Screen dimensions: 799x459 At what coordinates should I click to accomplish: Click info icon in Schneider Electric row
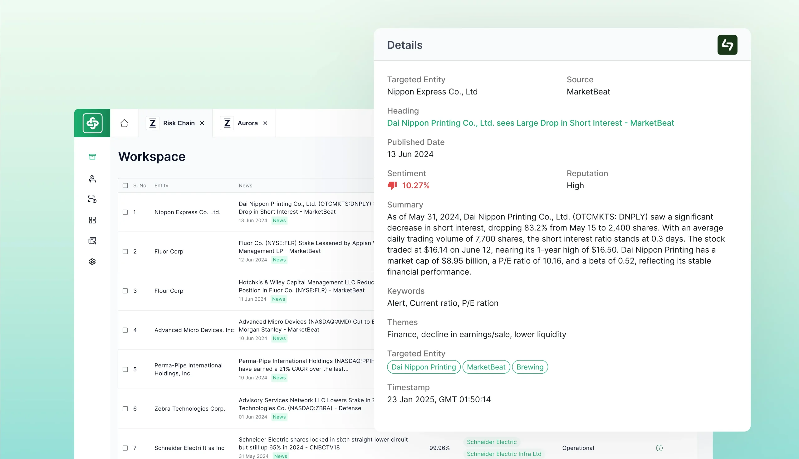tap(659, 448)
